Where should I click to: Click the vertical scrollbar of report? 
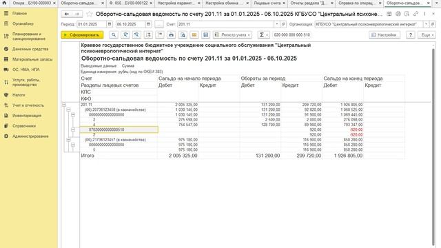pos(433,146)
